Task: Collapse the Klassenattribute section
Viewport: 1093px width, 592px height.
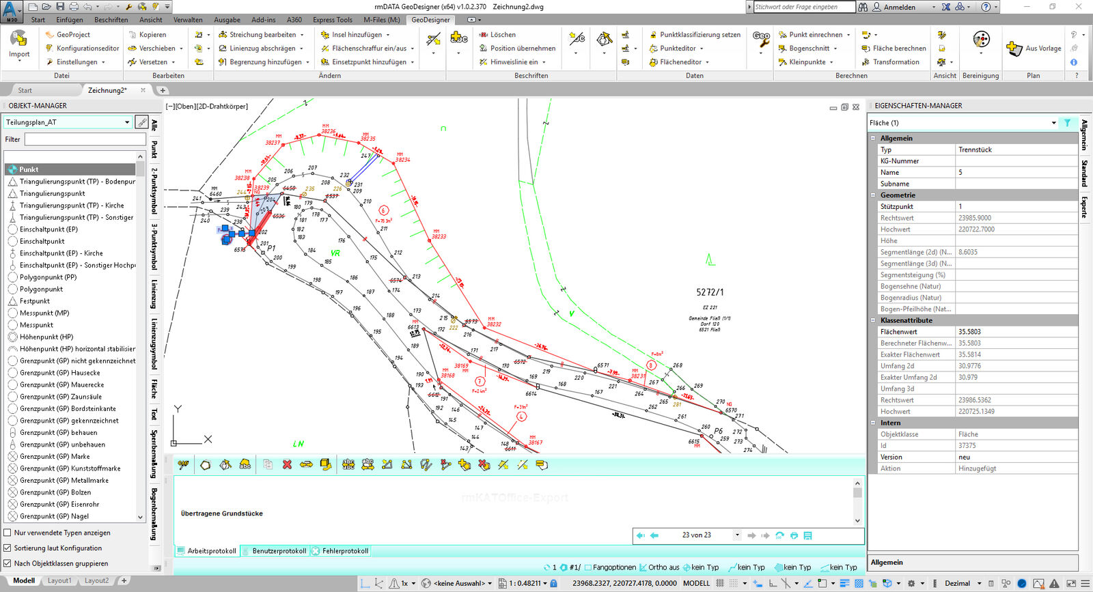Action: coord(873,320)
